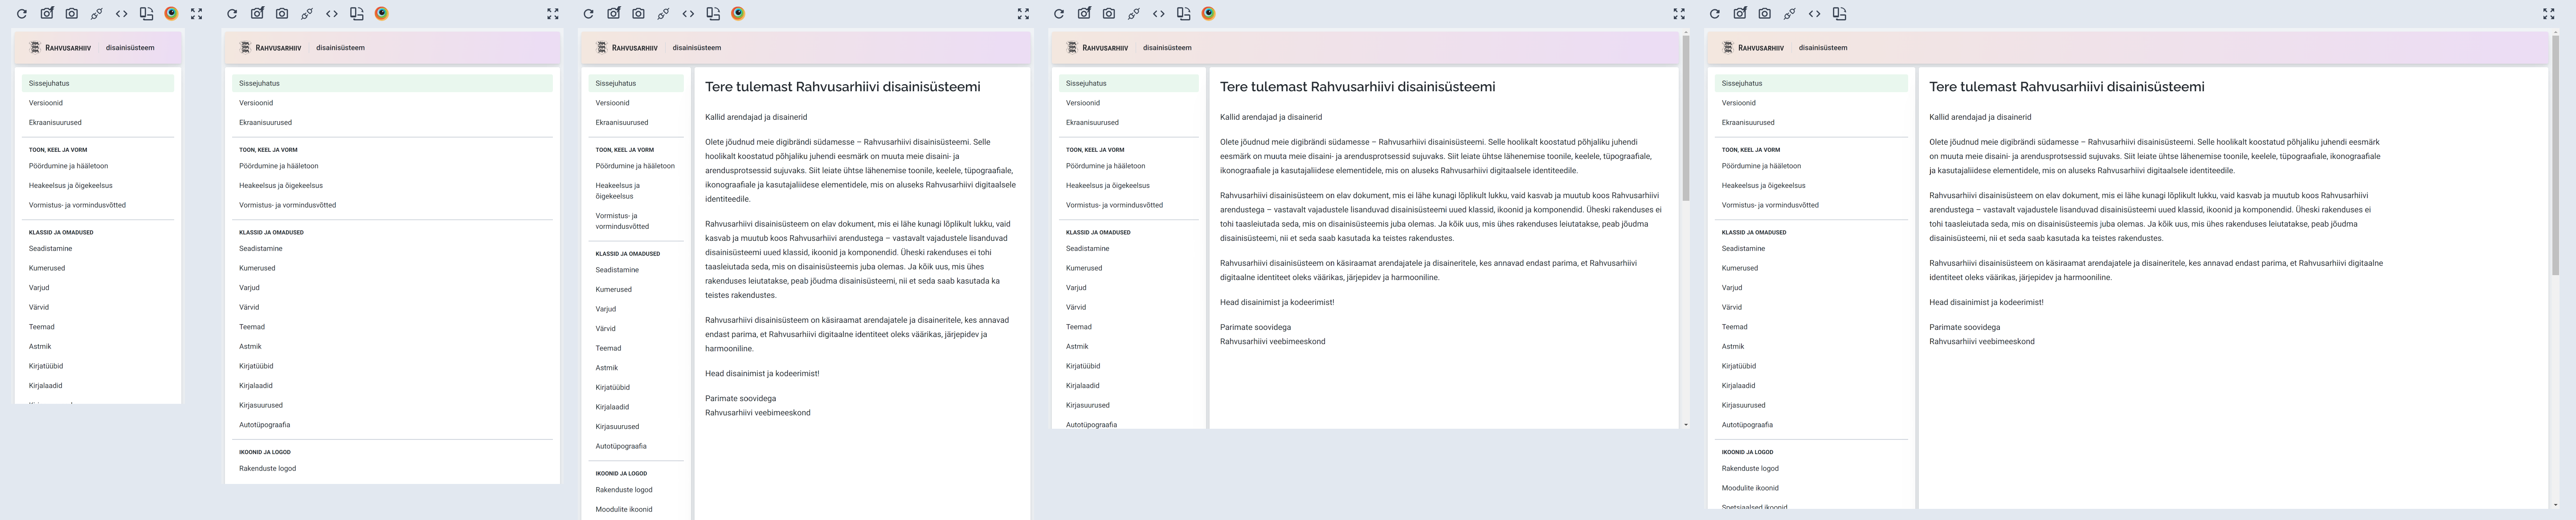Open Ekraanisuurused in the third preview sidebar

pos(621,123)
